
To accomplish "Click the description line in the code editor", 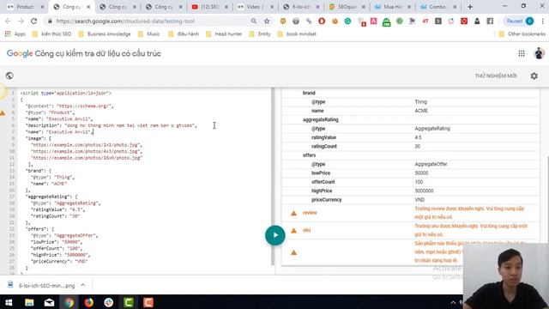I will pyautogui.click(x=112, y=125).
